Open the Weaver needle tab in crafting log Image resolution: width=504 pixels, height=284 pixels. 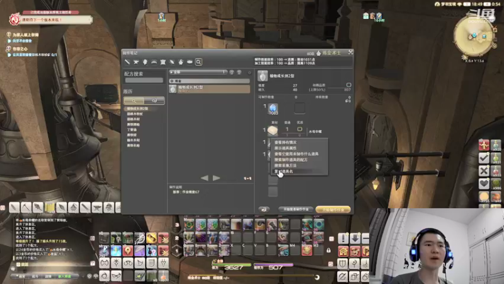point(172,62)
